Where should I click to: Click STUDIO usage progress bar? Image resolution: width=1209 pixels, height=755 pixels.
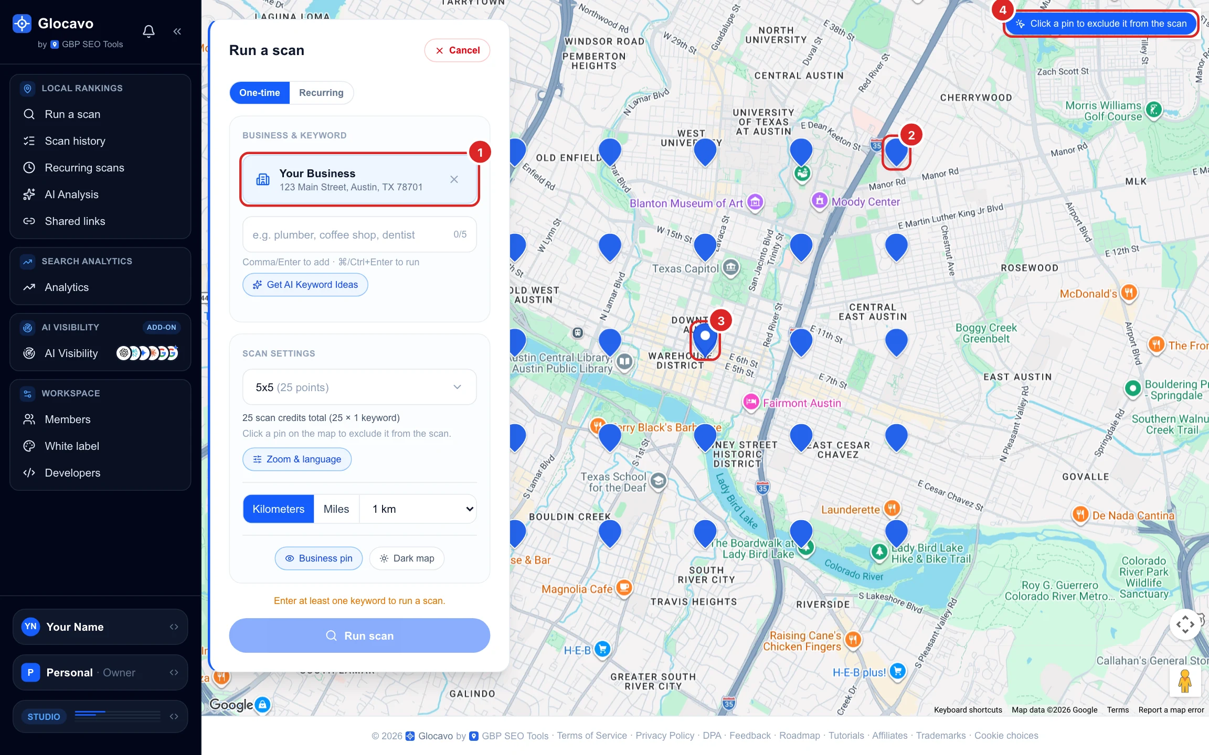(x=118, y=715)
